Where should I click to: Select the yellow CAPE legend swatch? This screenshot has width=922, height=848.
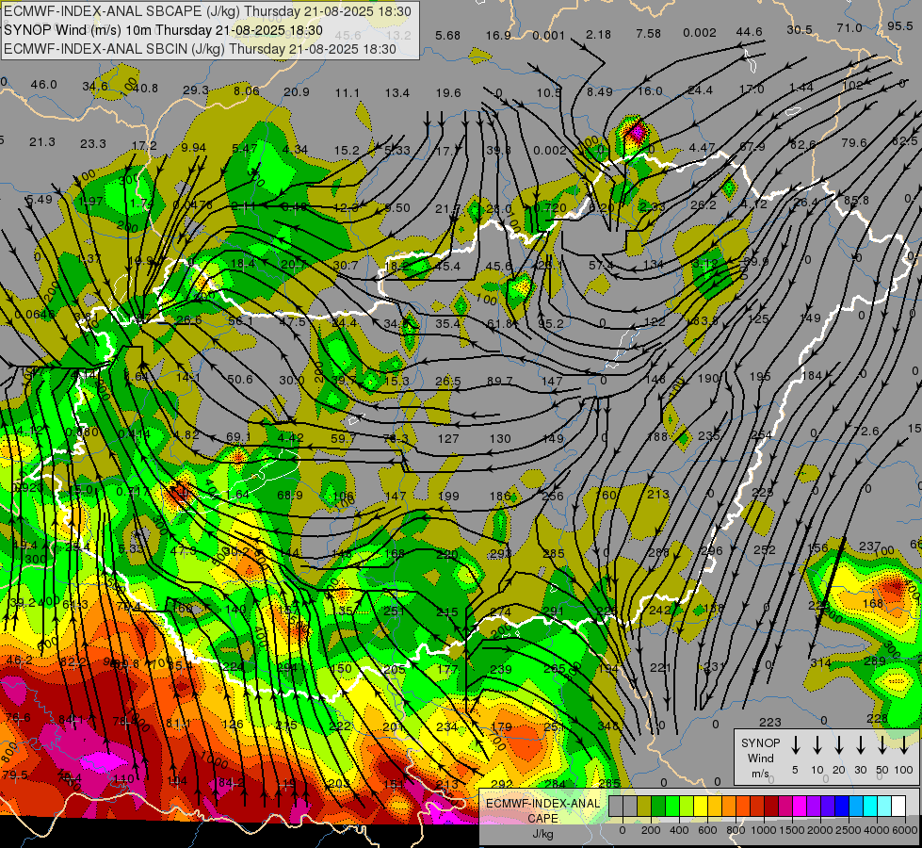[x=701, y=806]
